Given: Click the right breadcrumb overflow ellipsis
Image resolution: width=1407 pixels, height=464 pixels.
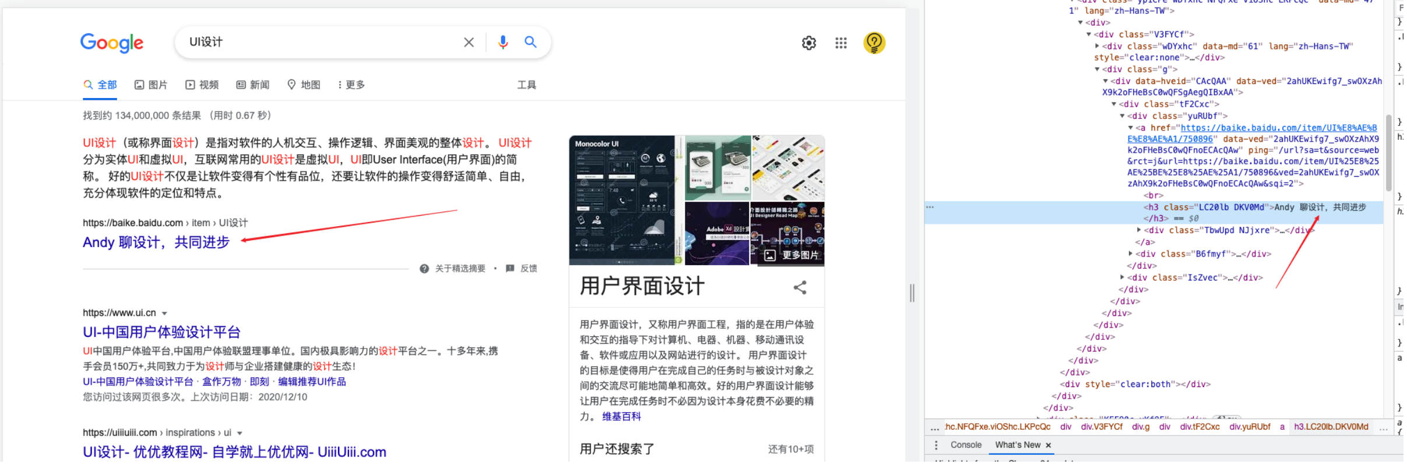Looking at the screenshot, I should click(1383, 428).
